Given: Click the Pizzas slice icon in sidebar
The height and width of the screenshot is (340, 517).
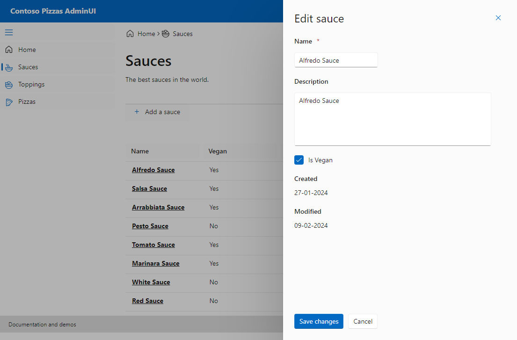Looking at the screenshot, I should click(9, 102).
